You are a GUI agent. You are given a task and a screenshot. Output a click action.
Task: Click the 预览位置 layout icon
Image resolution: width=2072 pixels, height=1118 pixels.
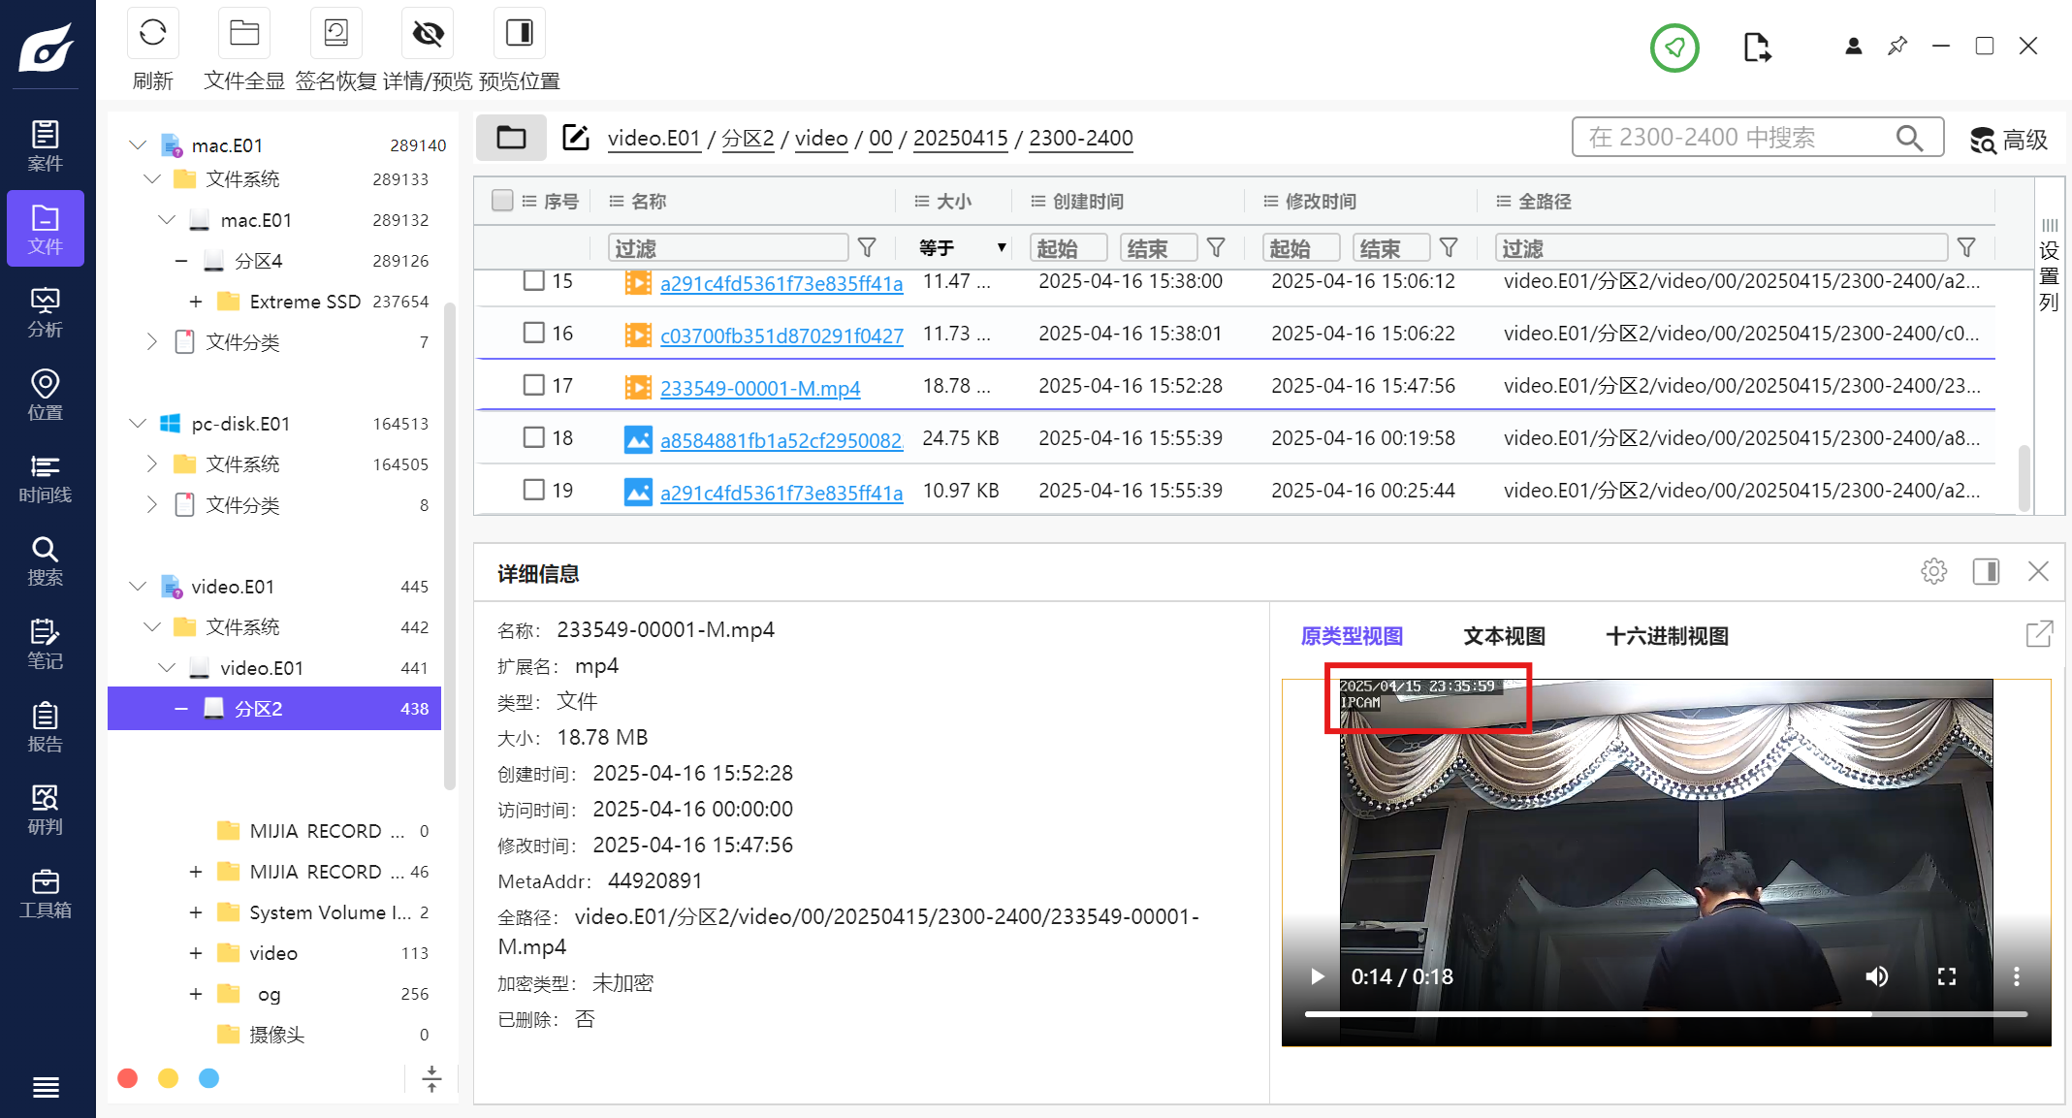[x=519, y=34]
